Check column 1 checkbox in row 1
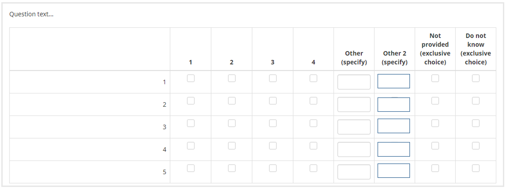Image resolution: width=506 pixels, height=190 pixels. pyautogui.click(x=191, y=78)
